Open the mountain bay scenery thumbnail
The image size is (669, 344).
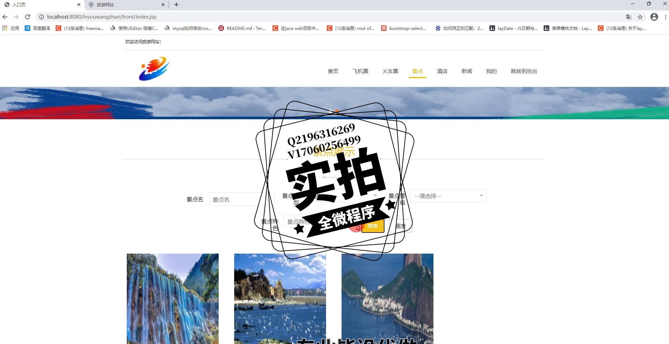[387, 299]
